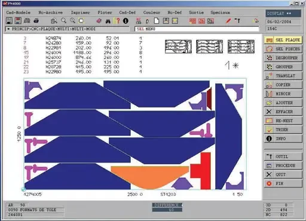Viewport: 306px width, 221px height.
Task: Open help via the question mark icon
Action: click(x=117, y=21)
